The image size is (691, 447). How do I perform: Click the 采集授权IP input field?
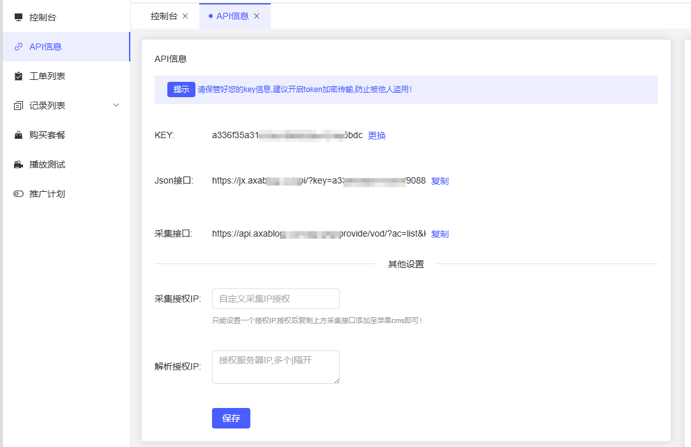click(x=275, y=299)
